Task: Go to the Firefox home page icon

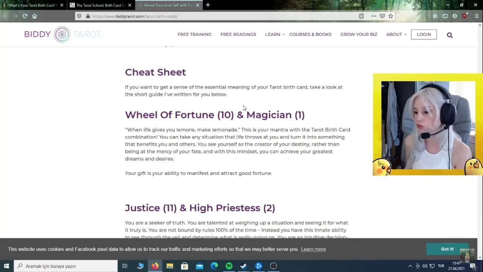Action: (35, 16)
